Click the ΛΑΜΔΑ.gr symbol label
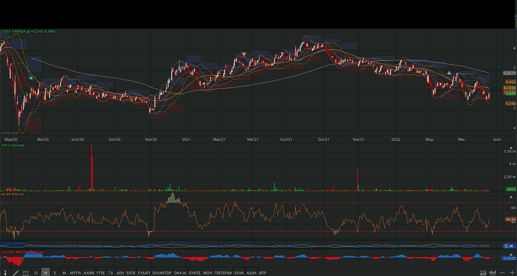 (22, 31)
